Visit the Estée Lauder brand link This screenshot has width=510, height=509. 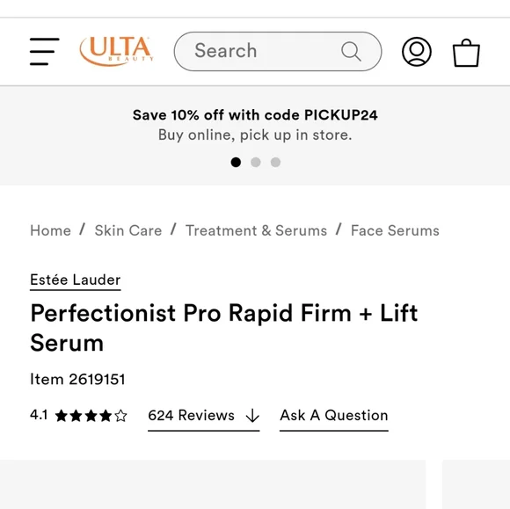coord(75,280)
